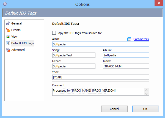Image resolution: width=165 pixels, height=118 pixels.
Task: Open the General settings page
Action: (16, 23)
